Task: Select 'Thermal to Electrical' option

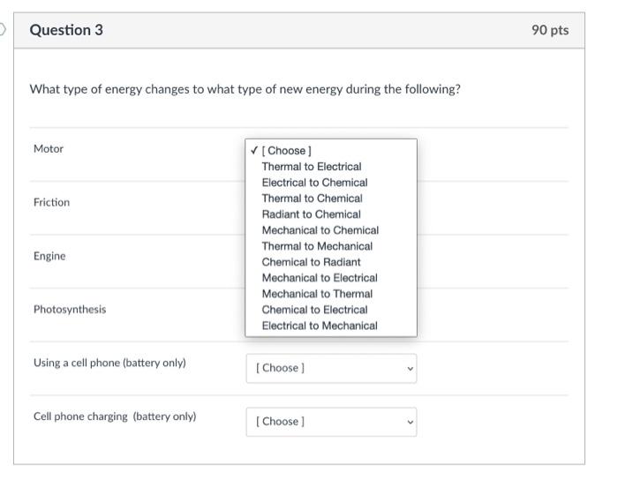Action: pyautogui.click(x=312, y=167)
